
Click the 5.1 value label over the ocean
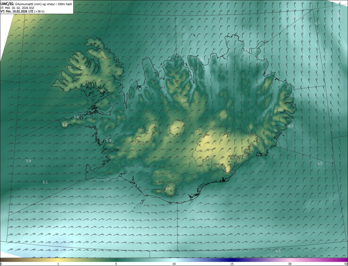coord(45,182)
